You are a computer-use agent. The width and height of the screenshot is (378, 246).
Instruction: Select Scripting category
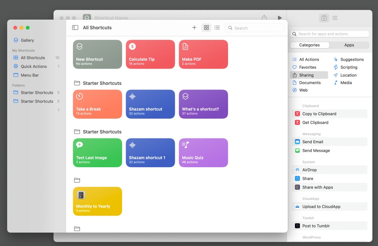(x=345, y=67)
